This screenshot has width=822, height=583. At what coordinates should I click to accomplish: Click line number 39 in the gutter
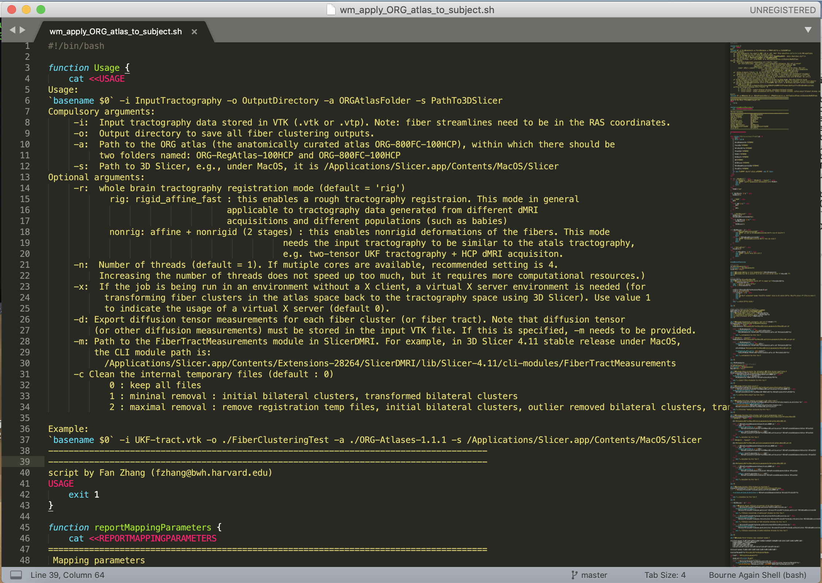[x=25, y=462]
